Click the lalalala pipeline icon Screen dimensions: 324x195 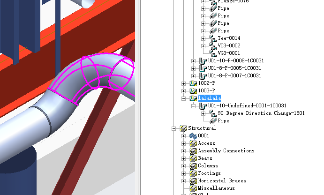pos(193,98)
